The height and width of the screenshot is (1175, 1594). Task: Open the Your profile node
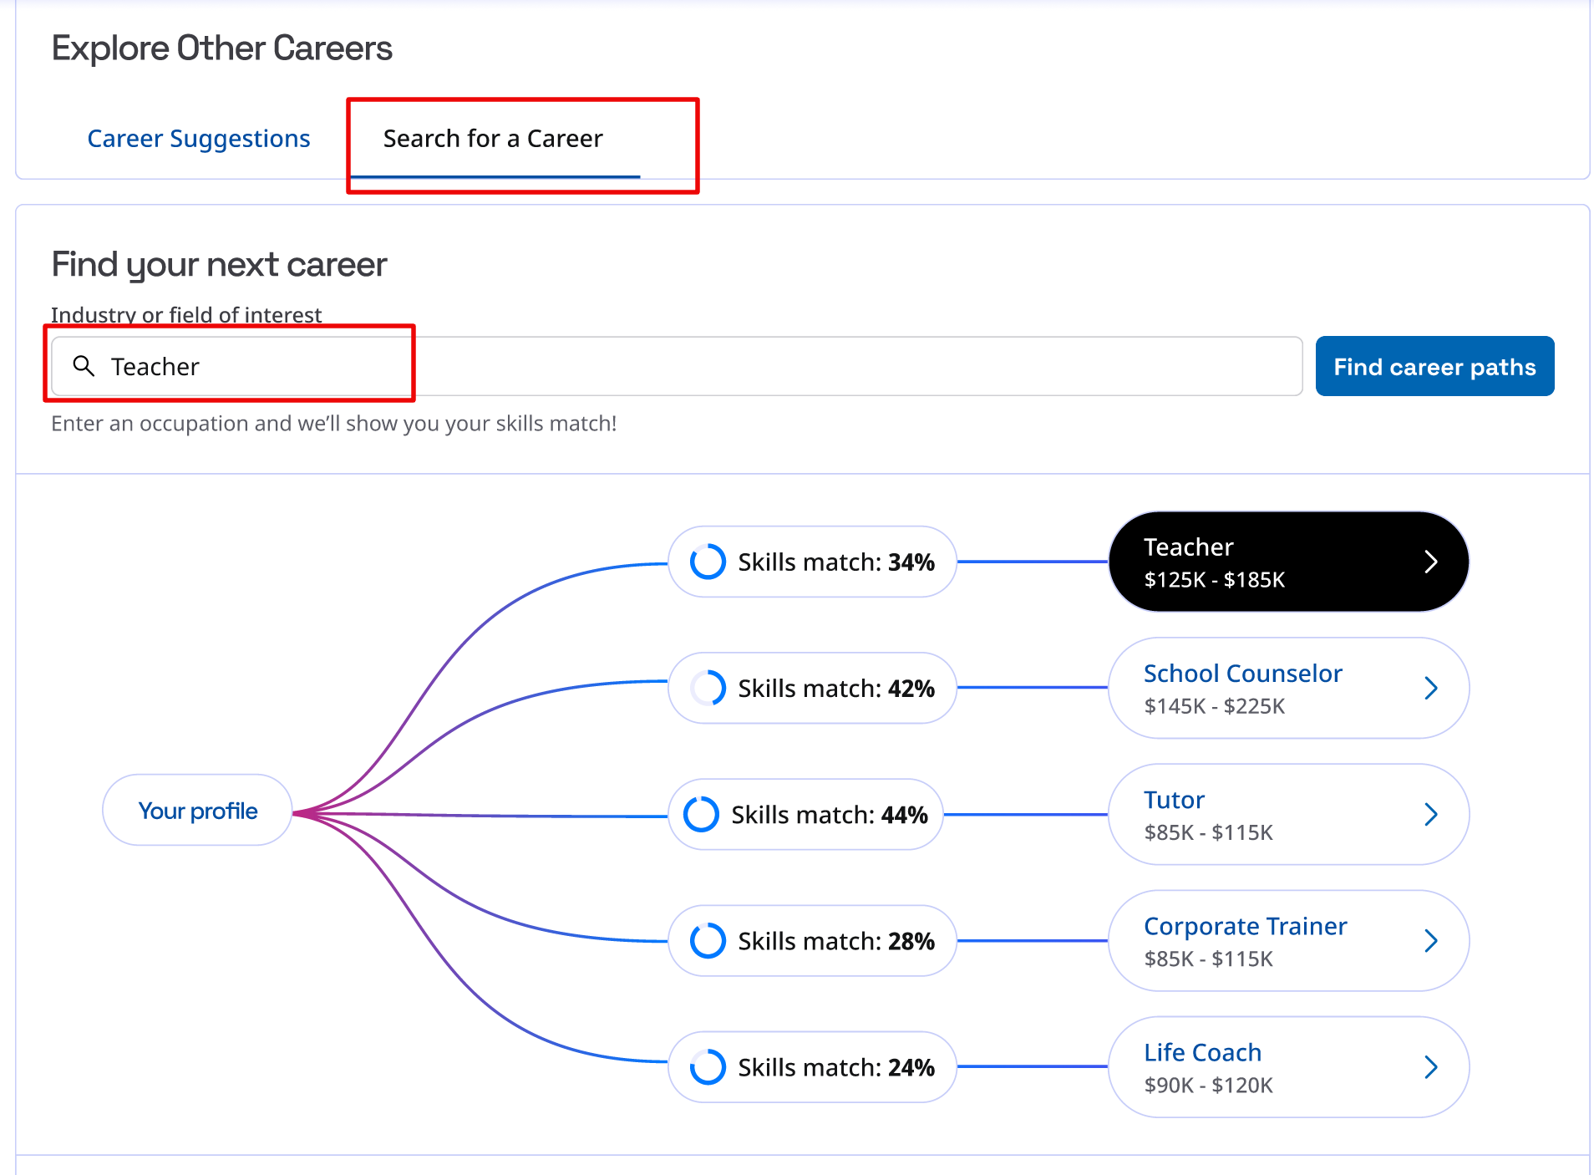coord(197,811)
